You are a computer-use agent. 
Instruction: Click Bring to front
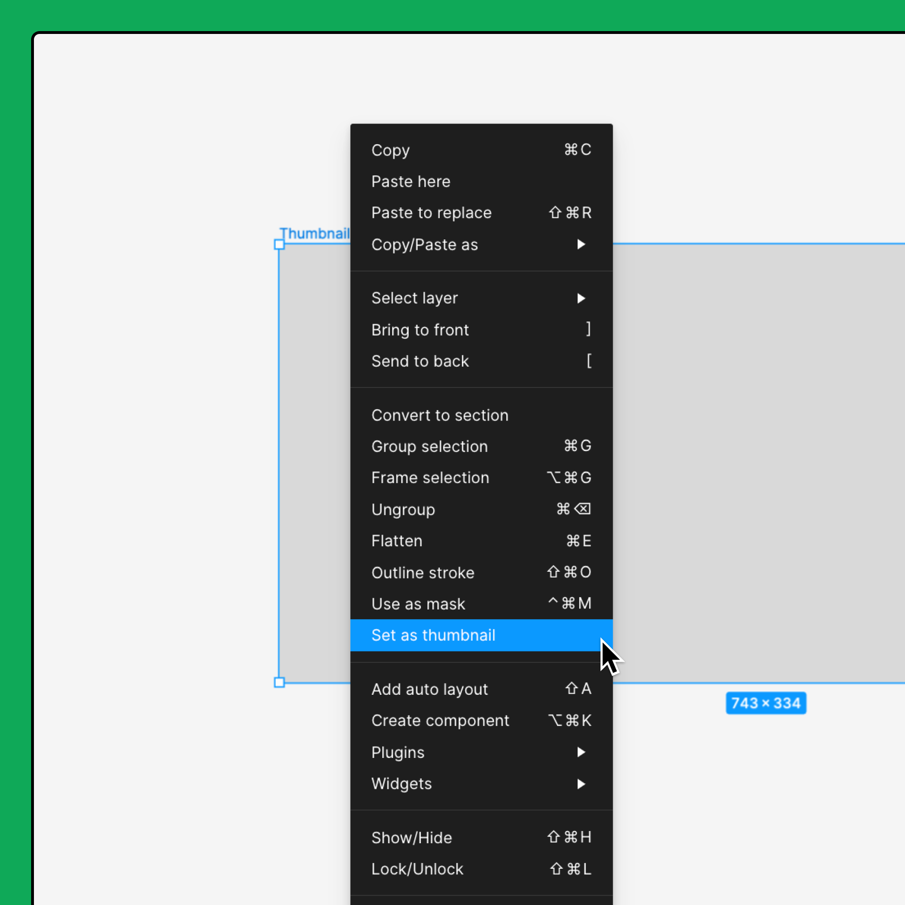pos(420,329)
